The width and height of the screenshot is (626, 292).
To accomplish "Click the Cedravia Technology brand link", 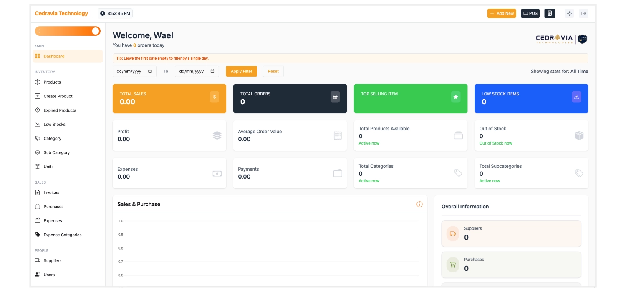I will click(x=61, y=13).
